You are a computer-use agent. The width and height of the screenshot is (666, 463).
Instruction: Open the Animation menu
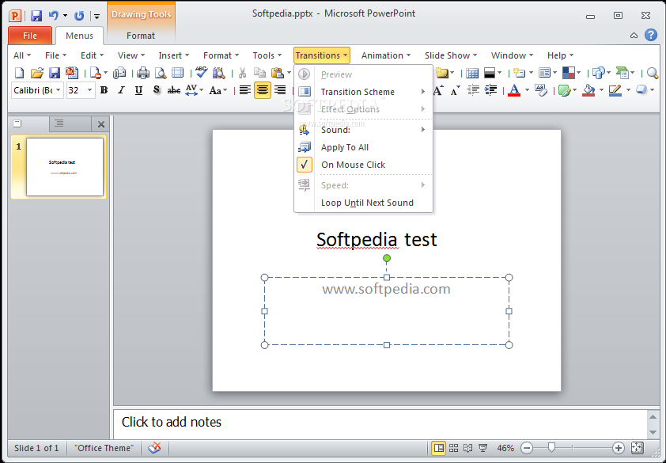tap(386, 55)
